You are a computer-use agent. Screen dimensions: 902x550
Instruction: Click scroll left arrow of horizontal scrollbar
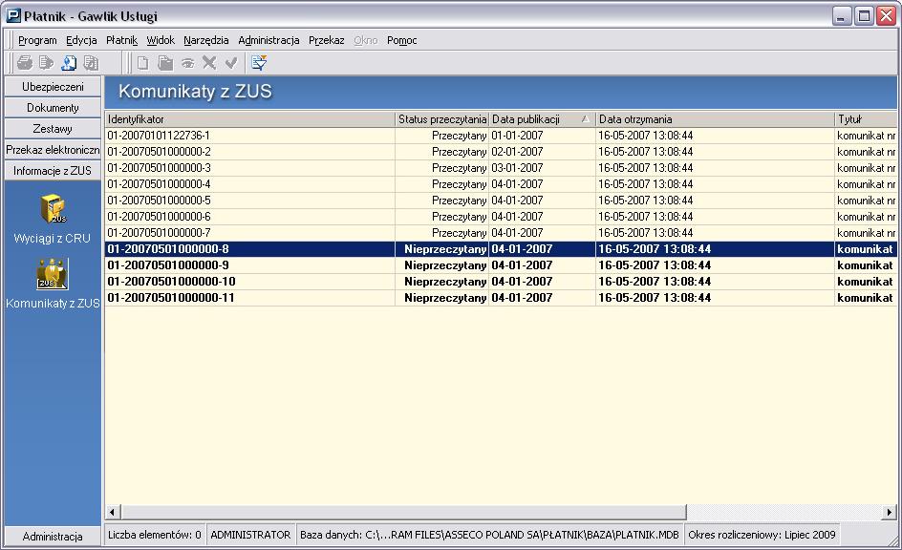coord(112,512)
